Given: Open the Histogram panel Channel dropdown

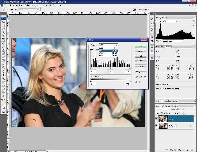Looking at the screenshot, I should (x=169, y=21).
